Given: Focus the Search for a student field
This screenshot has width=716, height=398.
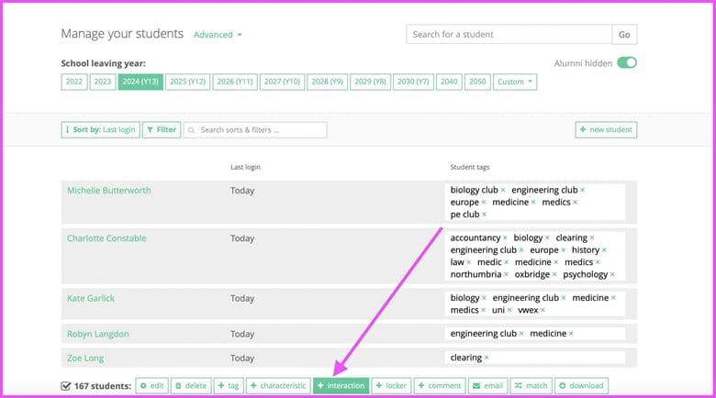Looking at the screenshot, I should 509,35.
